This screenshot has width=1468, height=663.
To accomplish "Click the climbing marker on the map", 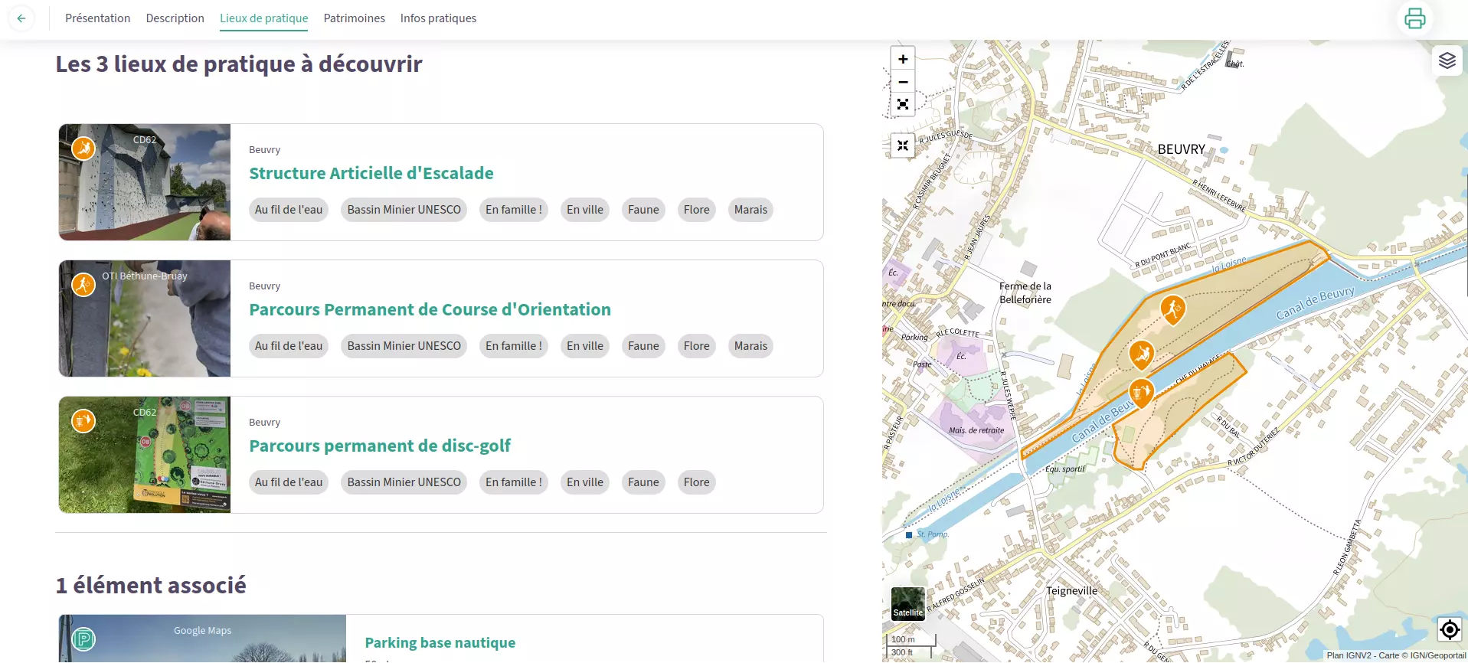I will click(1141, 354).
